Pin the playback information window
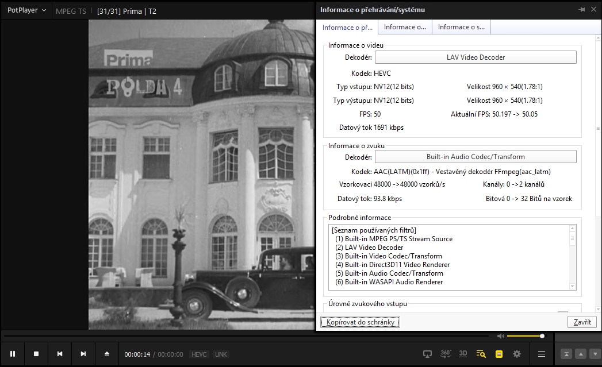602x367 pixels. click(x=582, y=10)
